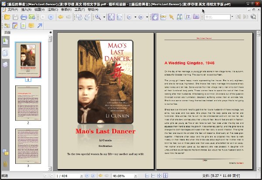Enable continuous facing layout in status bar
The image size is (262, 180).
click(x=159, y=176)
